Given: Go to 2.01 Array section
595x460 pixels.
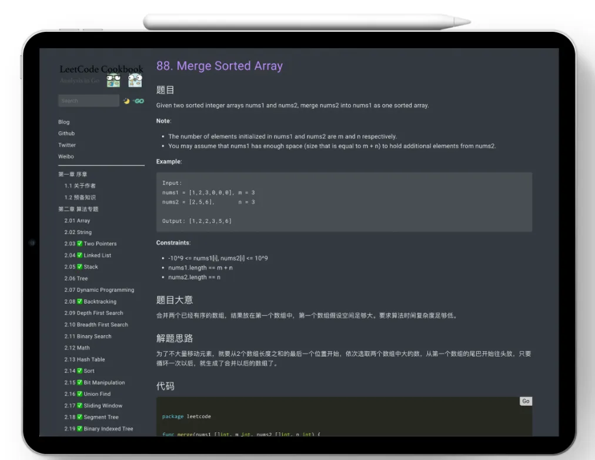Looking at the screenshot, I should coord(77,221).
